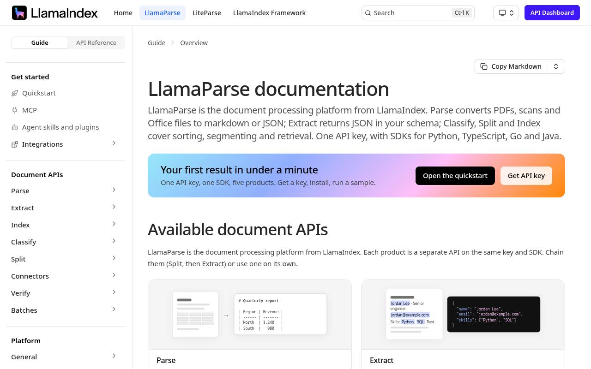Expand the Parse sidebar section
This screenshot has width=591, height=369.
(x=114, y=190)
